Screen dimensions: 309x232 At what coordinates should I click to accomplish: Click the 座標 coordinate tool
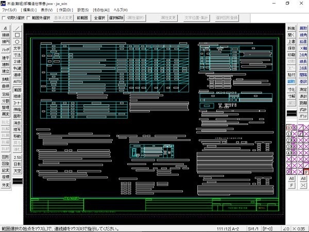point(6,177)
